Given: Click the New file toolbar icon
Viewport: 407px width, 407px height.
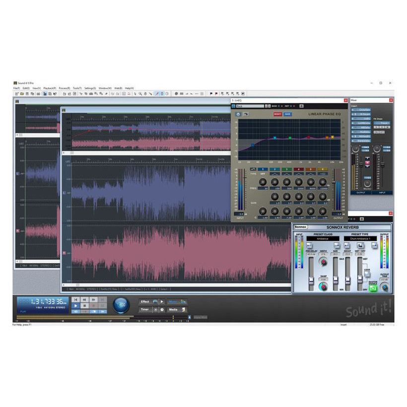Looking at the screenshot, I should 17,94.
